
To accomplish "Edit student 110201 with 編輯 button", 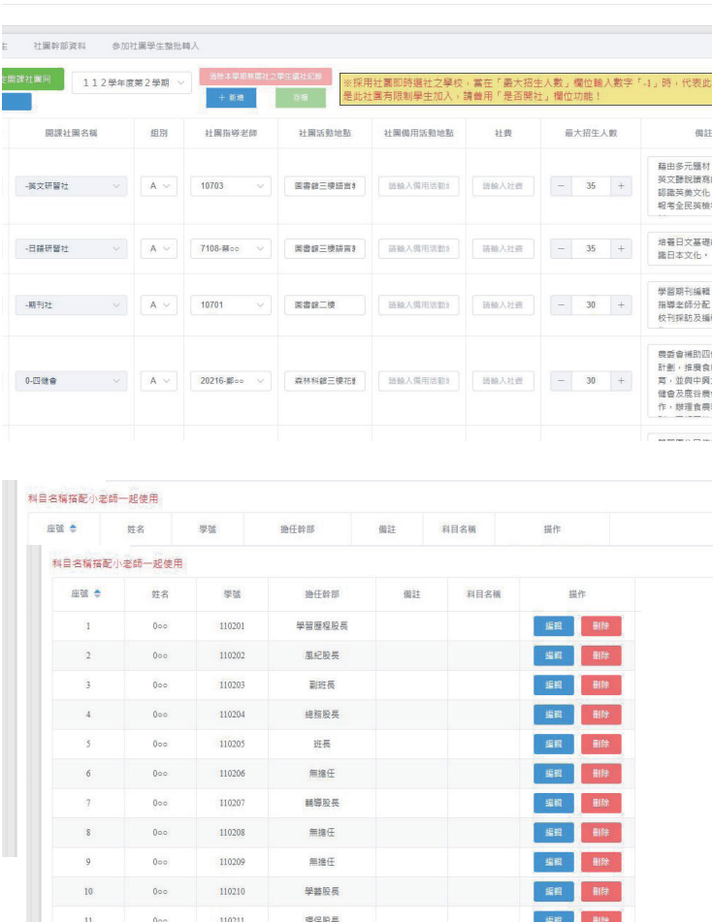I will (x=554, y=625).
